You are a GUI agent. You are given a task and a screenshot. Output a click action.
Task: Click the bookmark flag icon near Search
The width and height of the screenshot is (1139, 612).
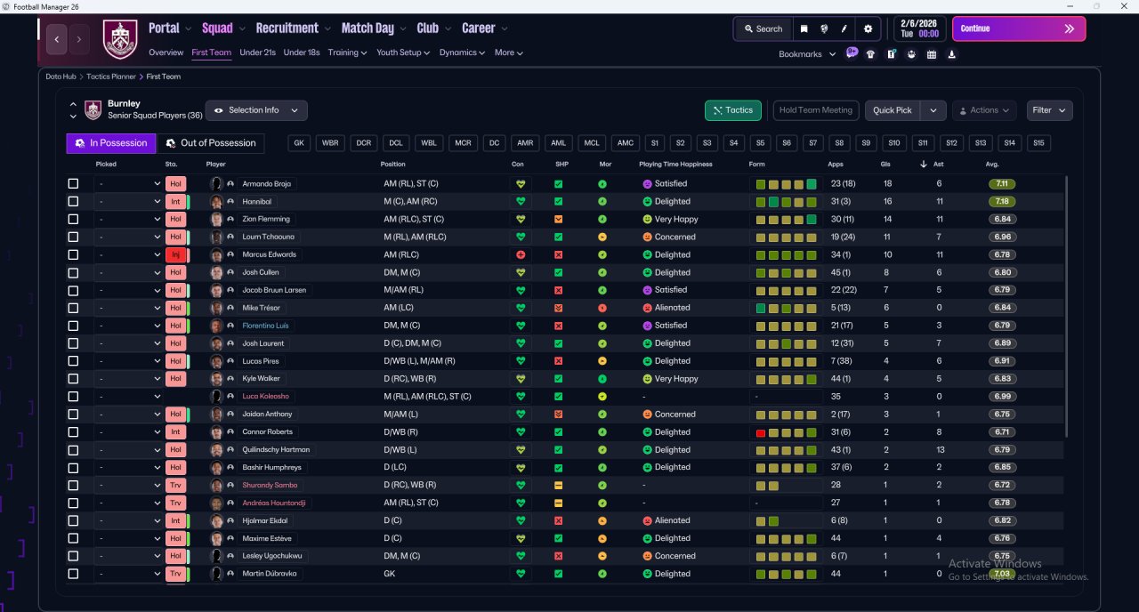click(x=804, y=28)
